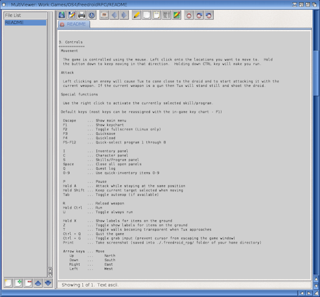The image size is (320, 297).
Task: Click the paste clipboard icon
Action: [156, 15]
